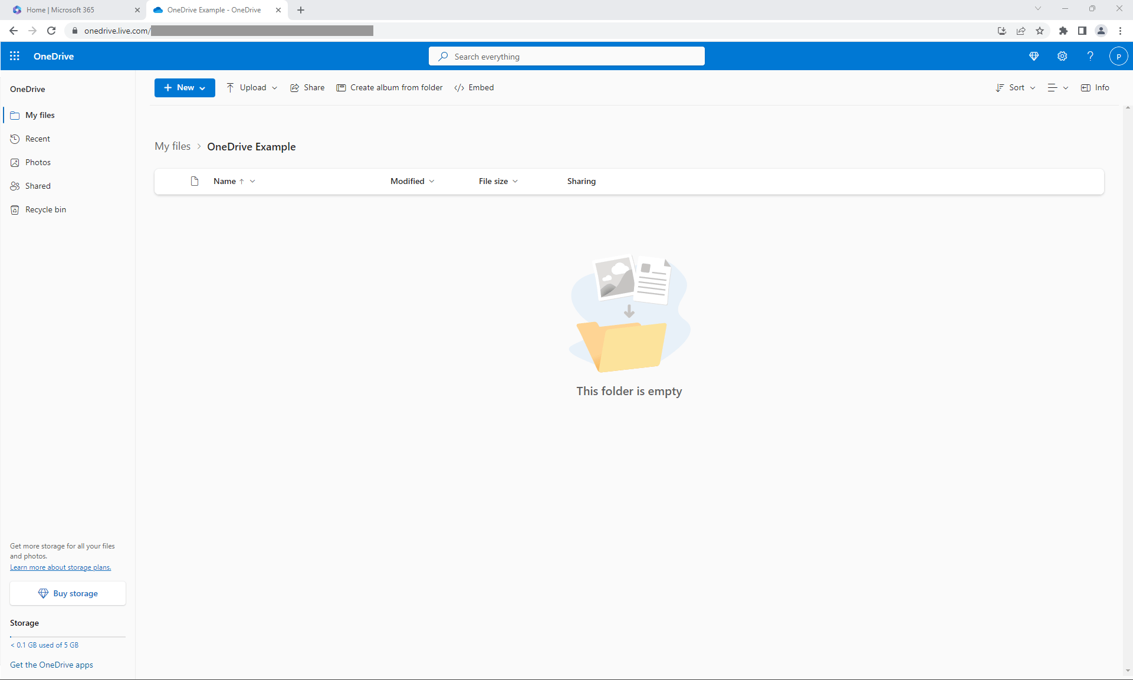Click the Embed toolbar button
The width and height of the screenshot is (1133, 680).
(474, 88)
